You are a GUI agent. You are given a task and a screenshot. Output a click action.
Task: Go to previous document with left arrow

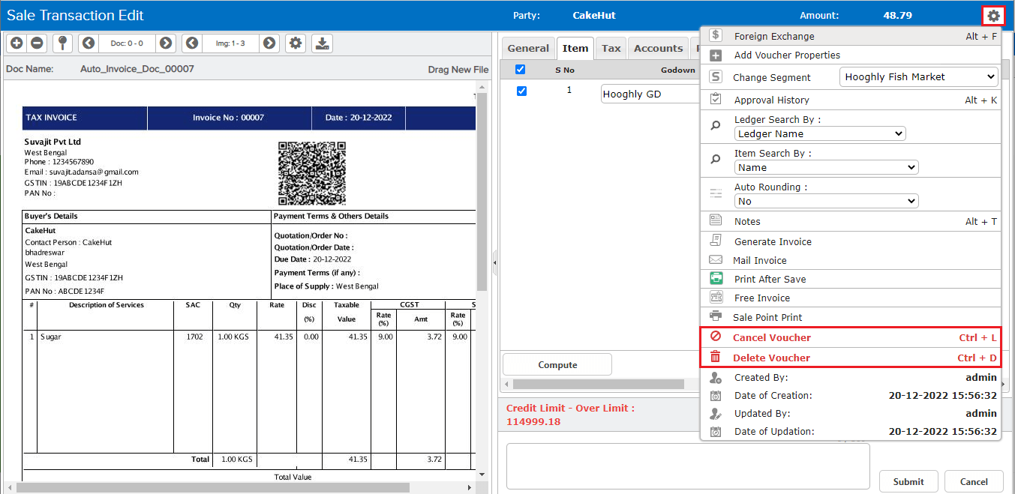click(89, 43)
